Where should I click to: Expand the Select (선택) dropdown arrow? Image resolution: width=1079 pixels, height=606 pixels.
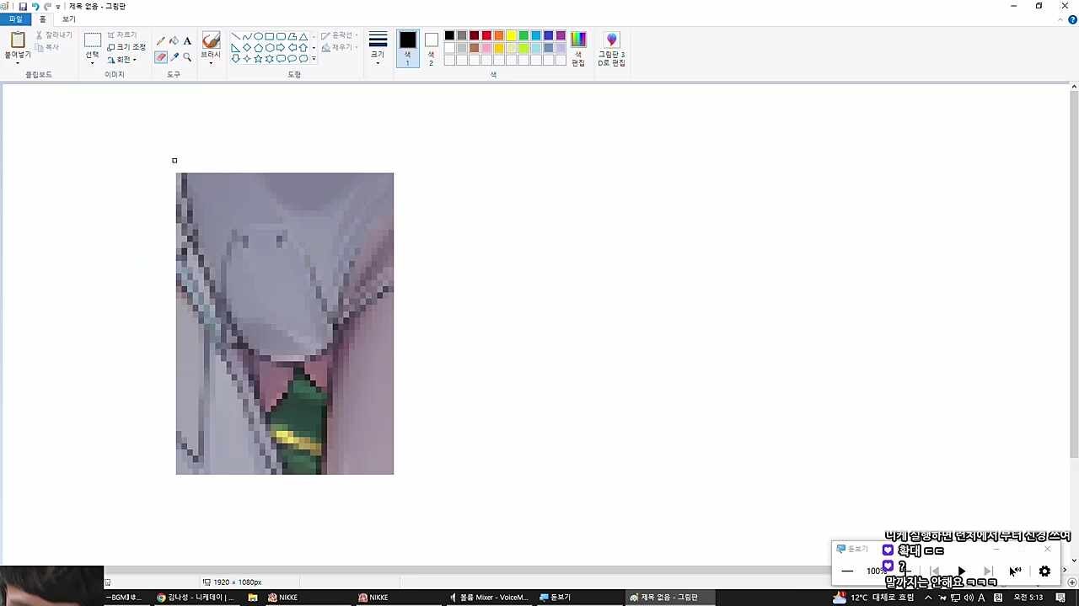click(92, 63)
